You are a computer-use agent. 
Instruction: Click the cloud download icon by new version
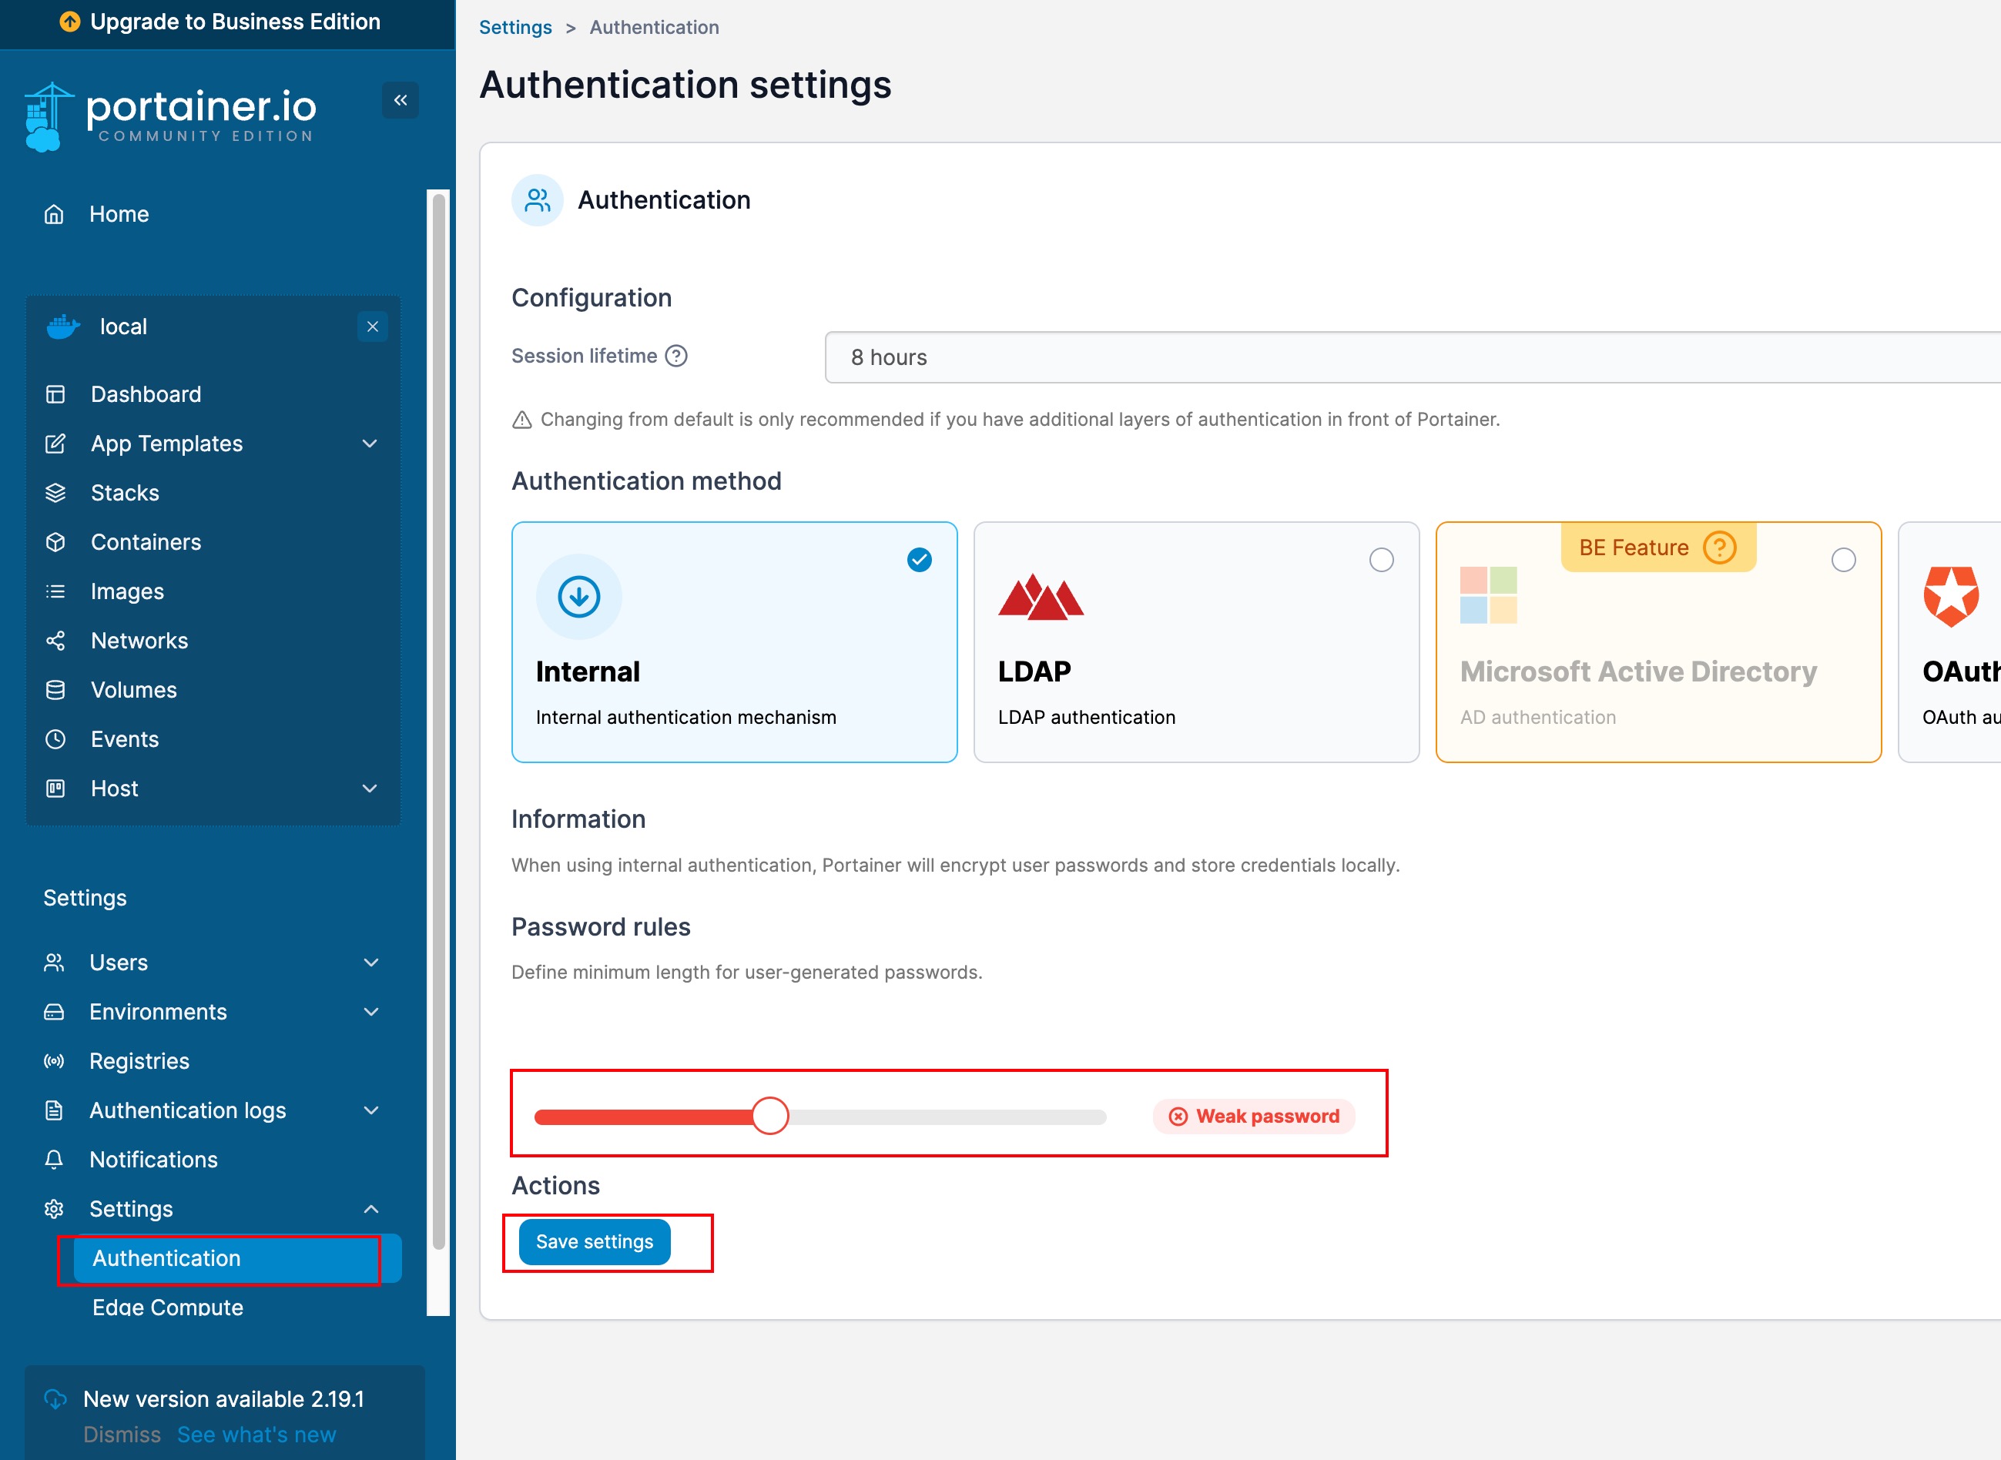click(x=55, y=1399)
